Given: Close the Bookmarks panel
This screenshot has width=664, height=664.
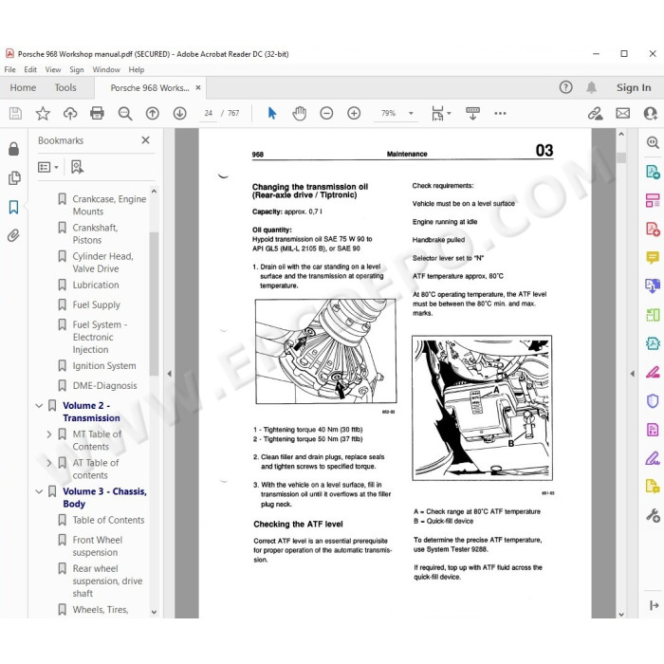Looking at the screenshot, I should (x=146, y=140).
